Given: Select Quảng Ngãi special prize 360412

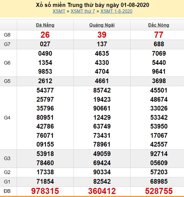Looking at the screenshot, I should coord(102,191).
